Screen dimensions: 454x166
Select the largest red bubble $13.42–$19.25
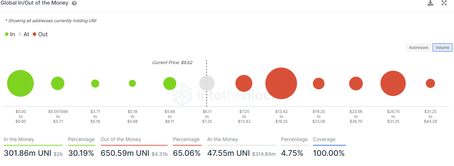[281, 83]
